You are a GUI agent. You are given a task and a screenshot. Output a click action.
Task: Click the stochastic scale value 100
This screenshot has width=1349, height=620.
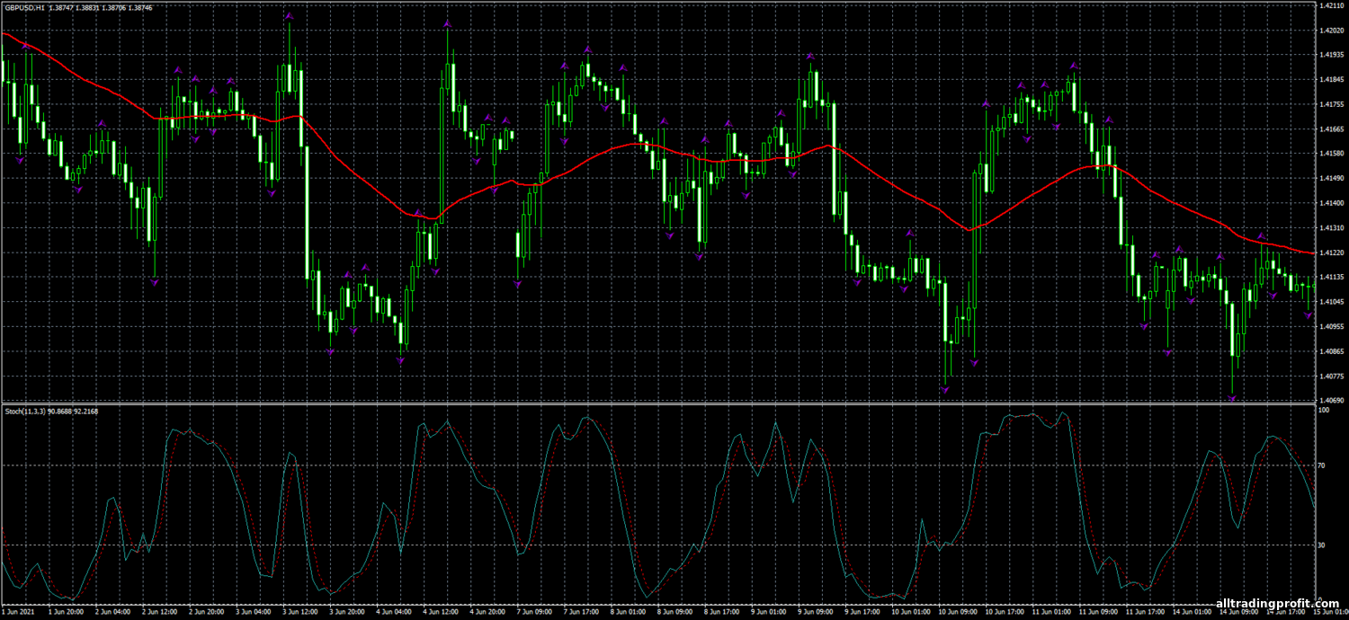[x=1325, y=410]
